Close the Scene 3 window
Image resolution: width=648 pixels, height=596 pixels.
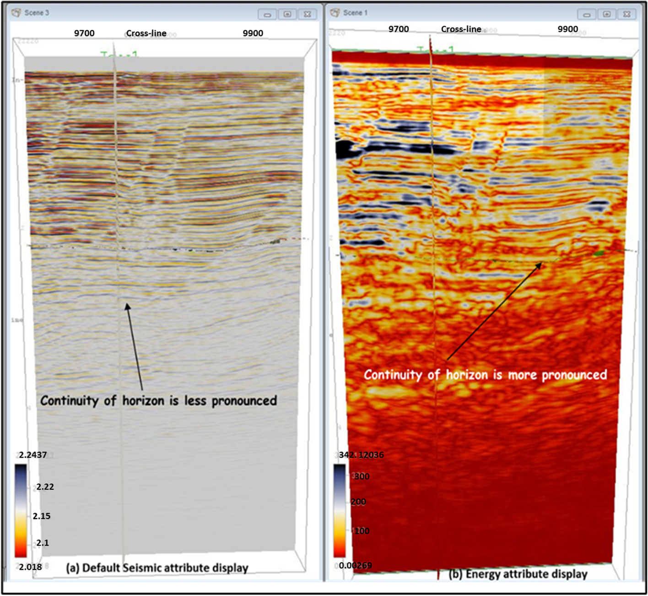[x=308, y=14]
